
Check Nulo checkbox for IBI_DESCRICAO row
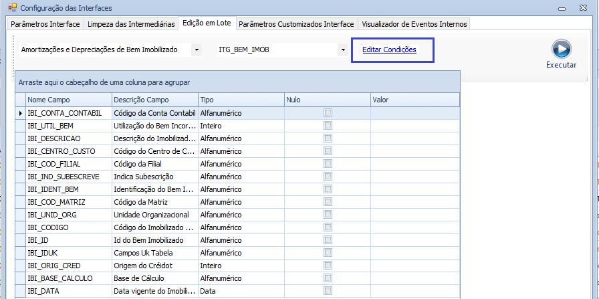[x=328, y=137]
